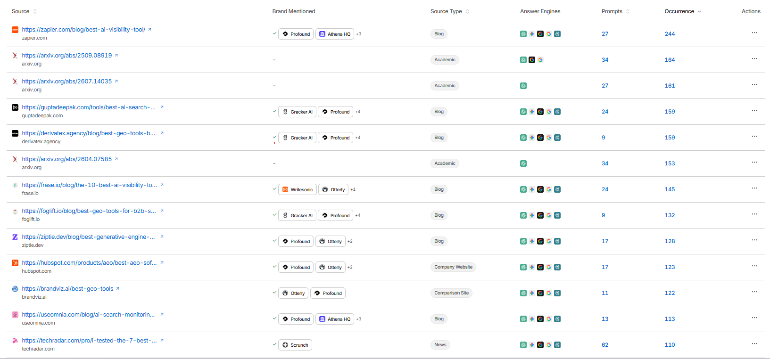Open the actions menu for the guptadeepak row
This screenshot has height=359, width=770.
754,111
